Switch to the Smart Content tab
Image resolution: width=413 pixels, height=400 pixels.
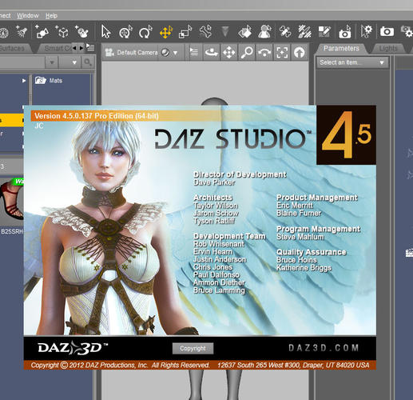pyautogui.click(x=58, y=48)
